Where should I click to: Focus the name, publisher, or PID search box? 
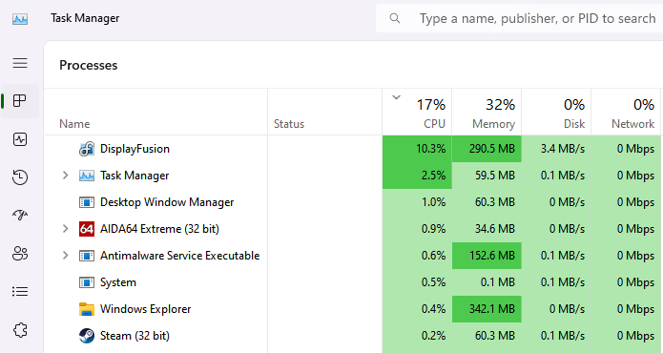[x=519, y=18]
